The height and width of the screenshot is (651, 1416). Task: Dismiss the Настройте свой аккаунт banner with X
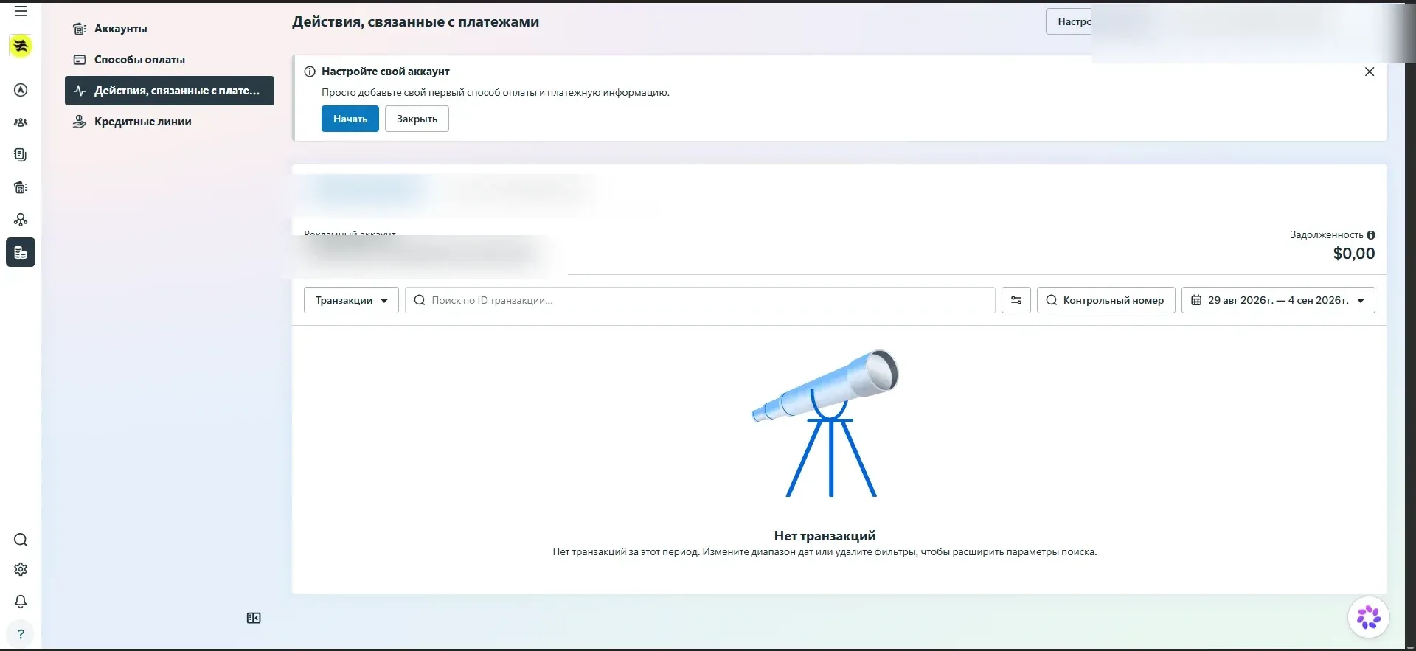tap(1370, 72)
